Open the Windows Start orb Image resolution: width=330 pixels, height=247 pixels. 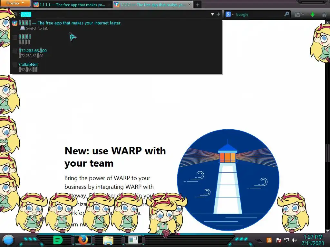click(8, 240)
